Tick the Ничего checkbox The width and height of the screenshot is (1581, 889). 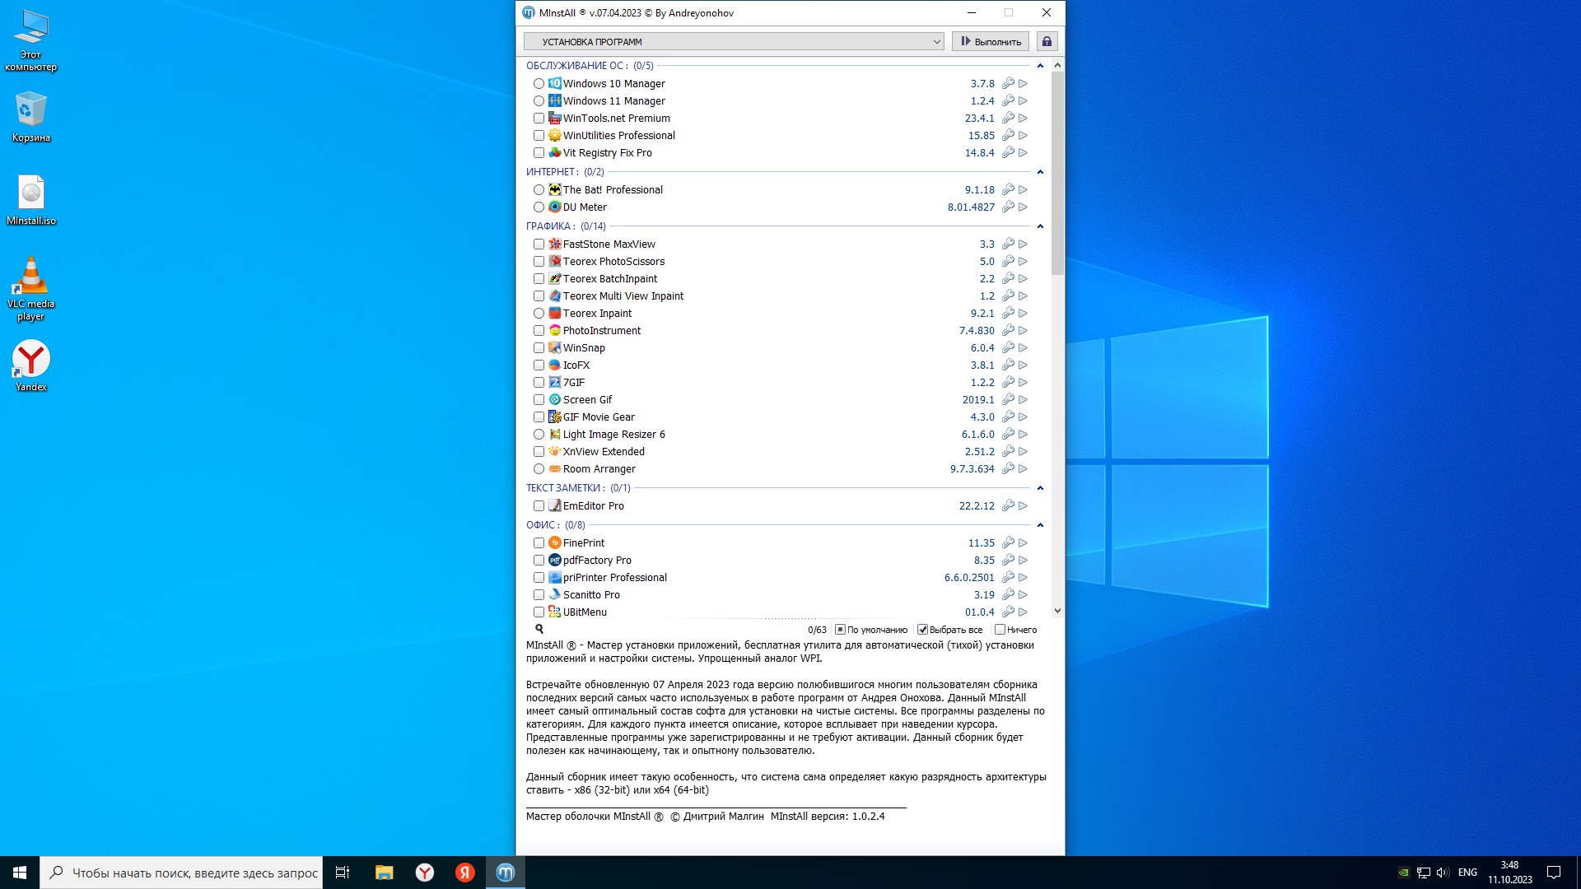pos(1000,630)
